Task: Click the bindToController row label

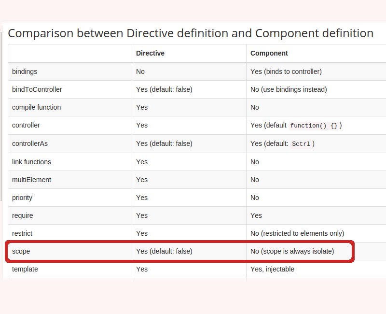Action: pos(37,89)
